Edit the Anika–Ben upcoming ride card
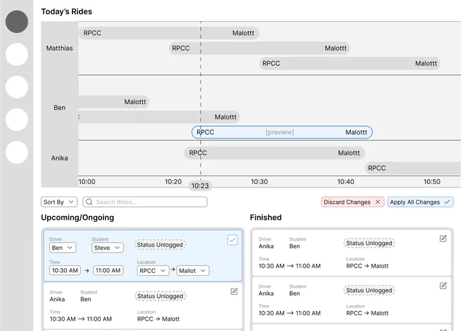 (x=234, y=292)
